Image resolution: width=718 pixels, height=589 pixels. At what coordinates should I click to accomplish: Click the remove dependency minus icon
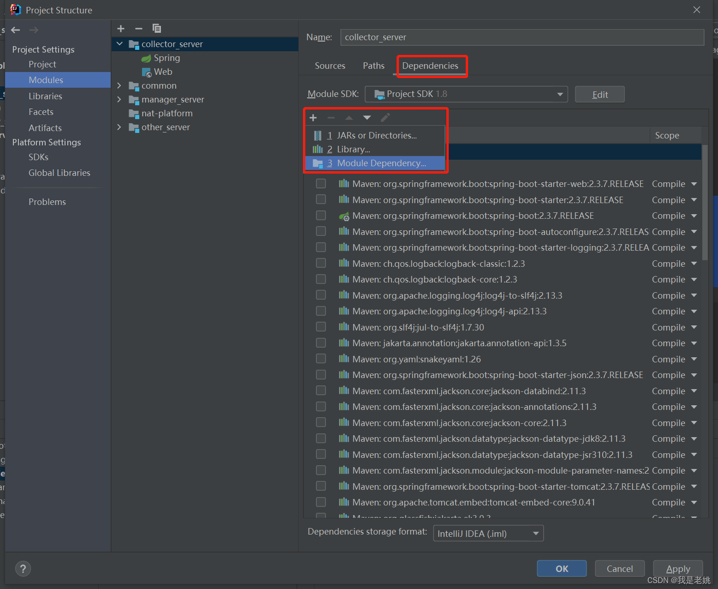(x=331, y=118)
